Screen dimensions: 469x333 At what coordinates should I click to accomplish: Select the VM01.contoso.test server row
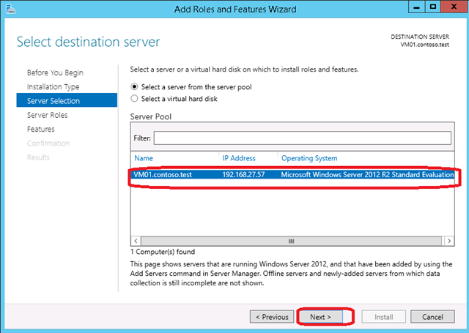click(x=292, y=174)
